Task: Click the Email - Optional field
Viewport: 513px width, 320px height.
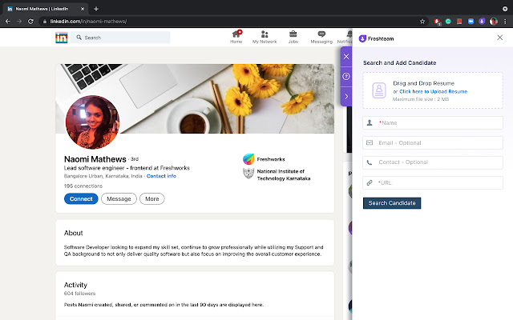Action: 433,142
